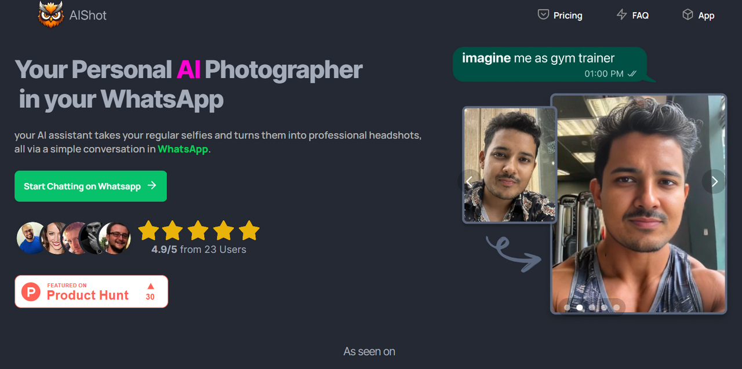Click the first user avatar in blue shirt
The width and height of the screenshot is (742, 369).
[31, 238]
